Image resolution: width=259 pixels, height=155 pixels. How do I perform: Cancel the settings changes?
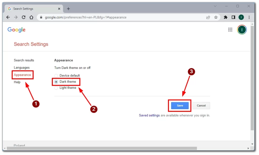[x=201, y=106]
